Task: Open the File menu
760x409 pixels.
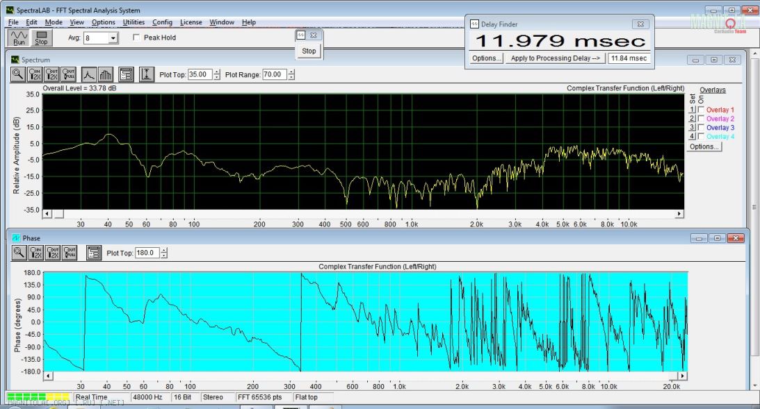Action: (x=13, y=22)
